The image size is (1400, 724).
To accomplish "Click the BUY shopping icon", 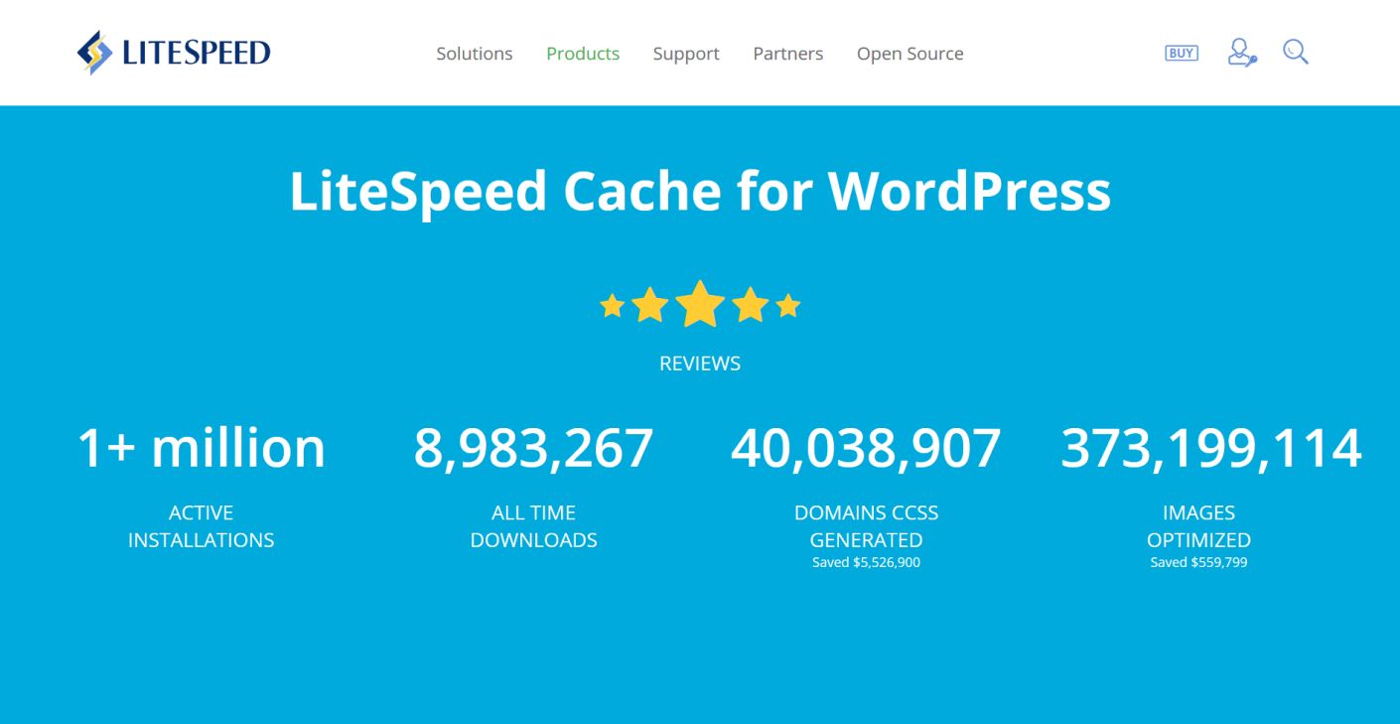I will 1181,52.
